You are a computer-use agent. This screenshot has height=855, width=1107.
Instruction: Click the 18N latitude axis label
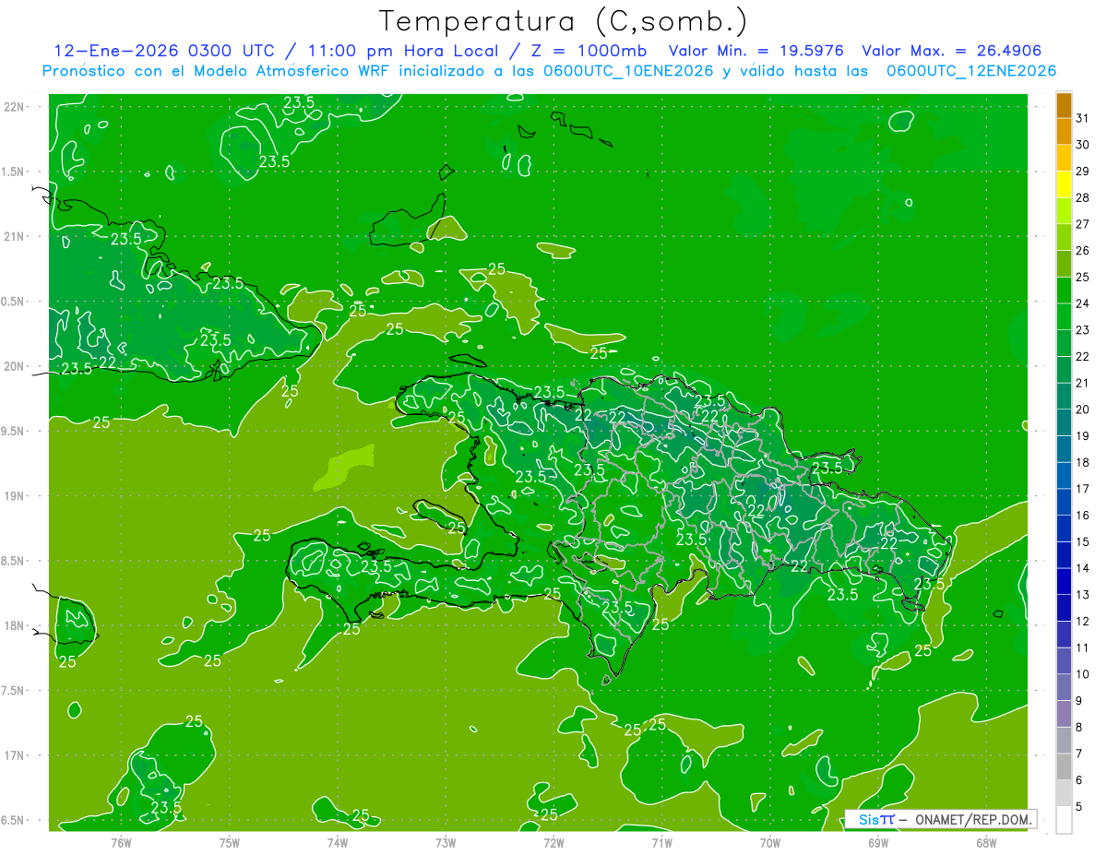(15, 625)
